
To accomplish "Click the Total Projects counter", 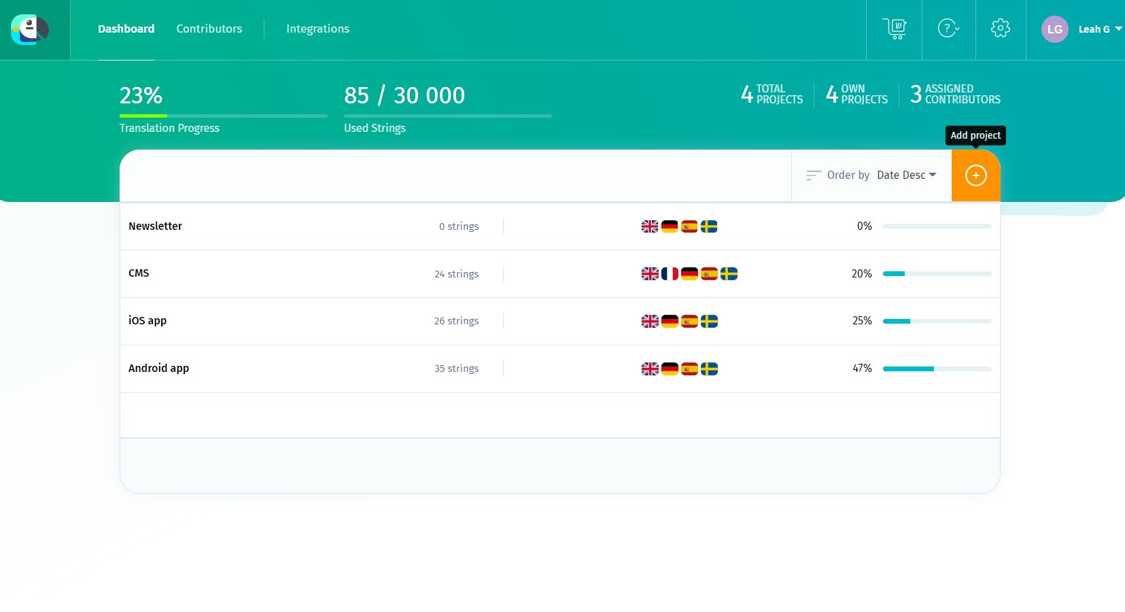I will pyautogui.click(x=772, y=94).
